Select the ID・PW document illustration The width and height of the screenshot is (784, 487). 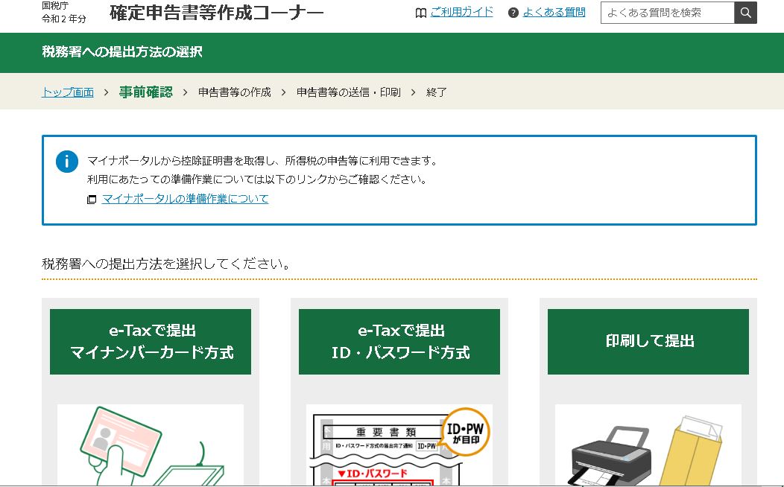click(x=399, y=445)
